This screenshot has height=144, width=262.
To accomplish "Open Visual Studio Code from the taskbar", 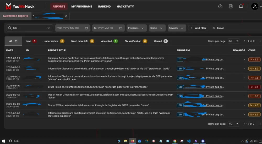I will 189,141.
